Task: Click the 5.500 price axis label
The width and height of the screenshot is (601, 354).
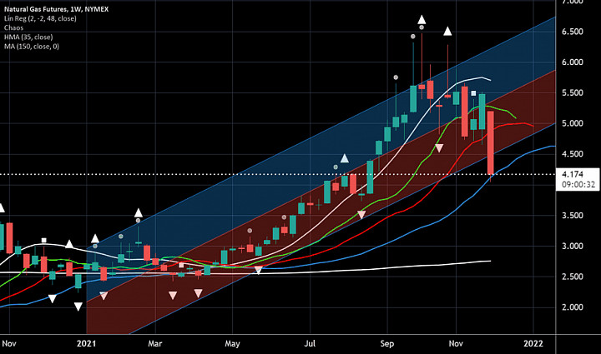Action: [573, 93]
